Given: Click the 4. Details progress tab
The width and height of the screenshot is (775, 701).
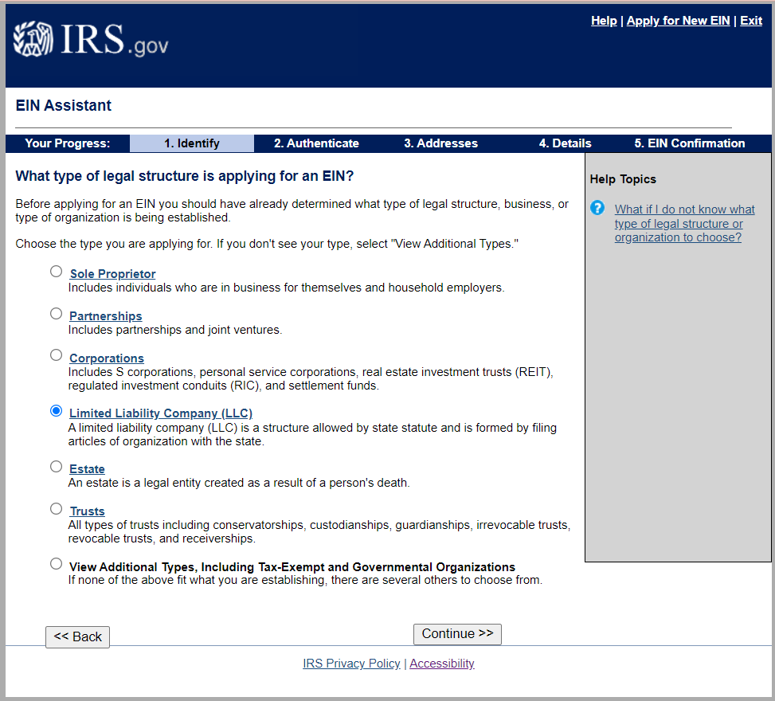Looking at the screenshot, I should pyautogui.click(x=565, y=143).
